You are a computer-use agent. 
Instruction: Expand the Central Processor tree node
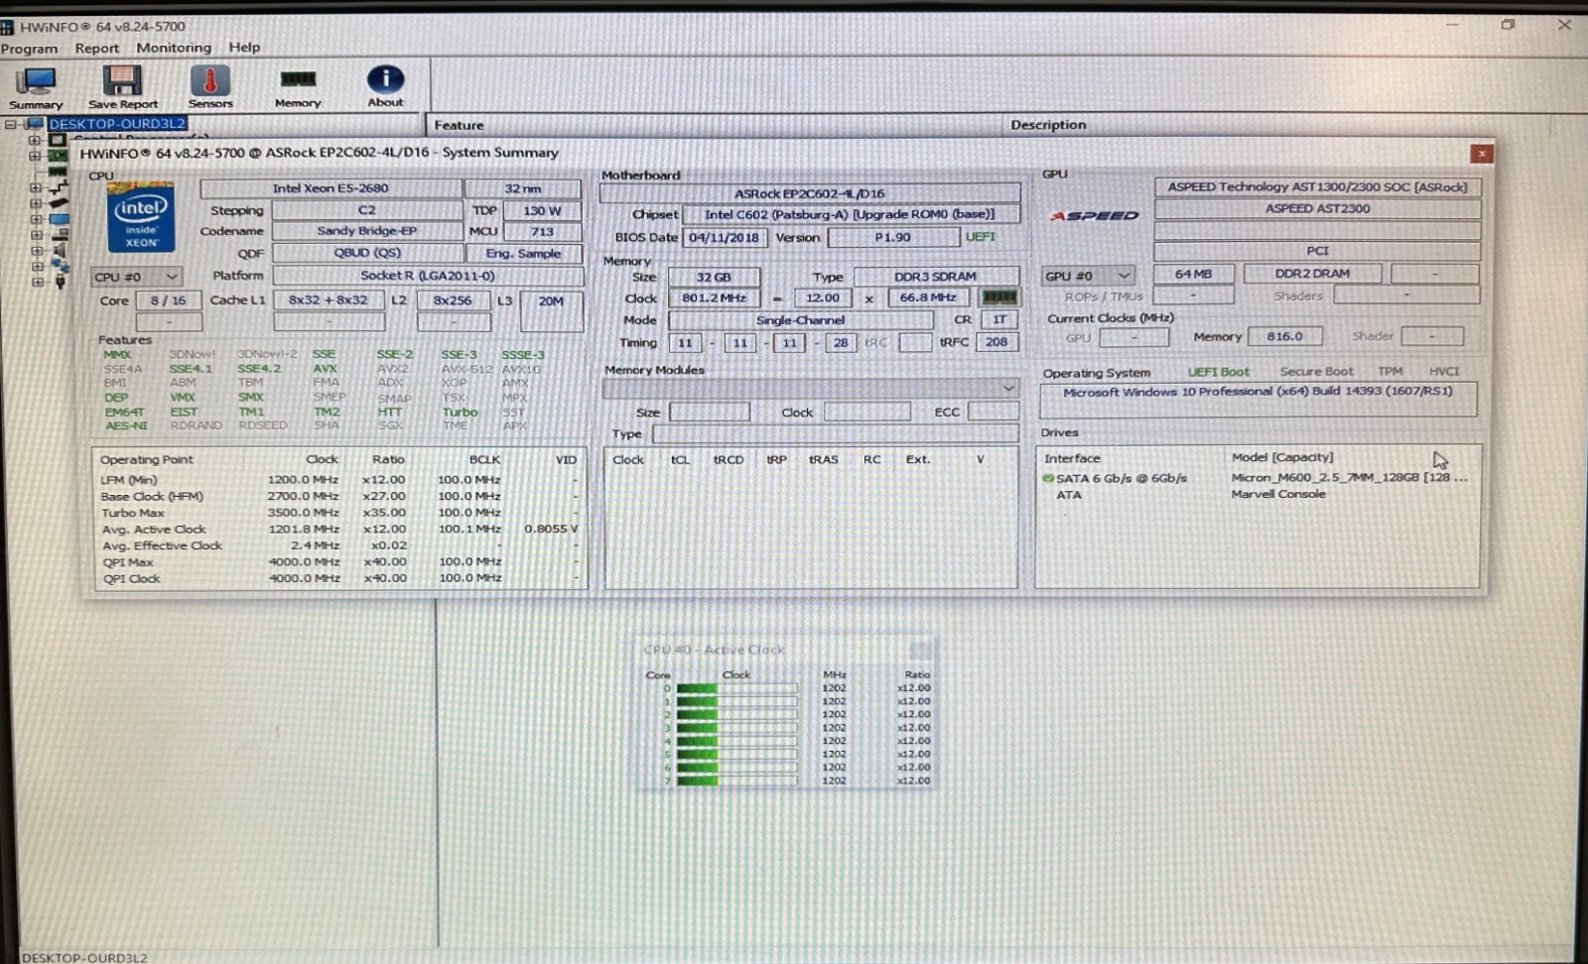35,140
